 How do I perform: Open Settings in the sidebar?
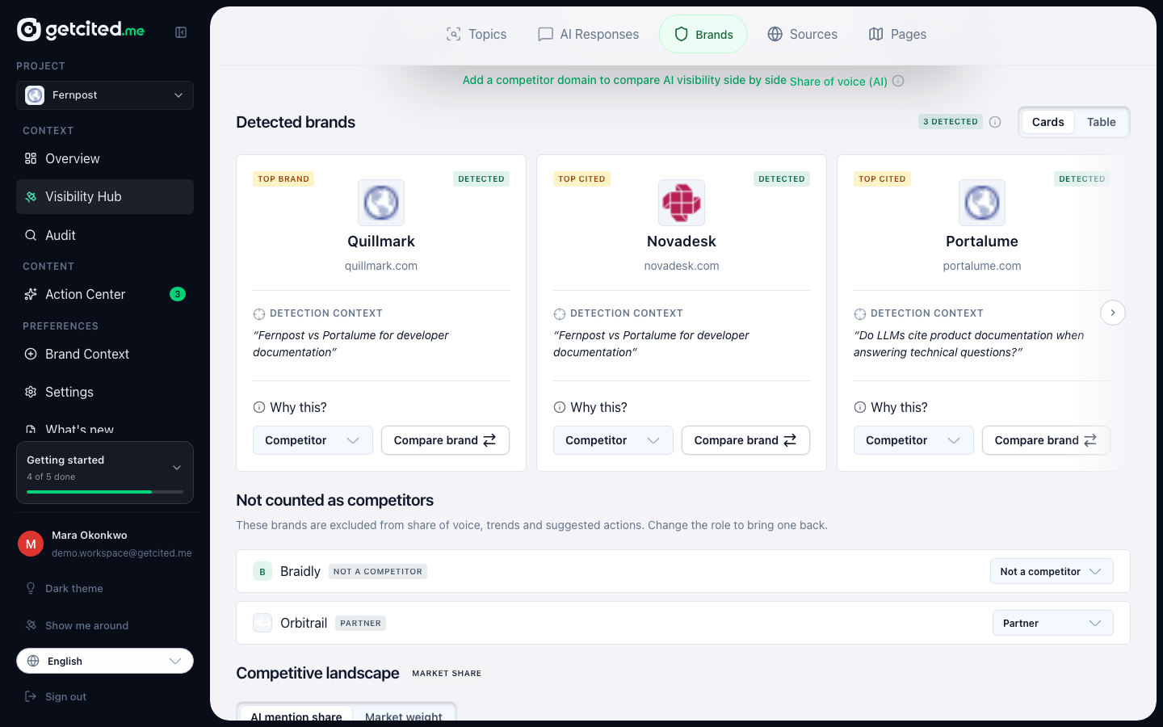coord(105,392)
